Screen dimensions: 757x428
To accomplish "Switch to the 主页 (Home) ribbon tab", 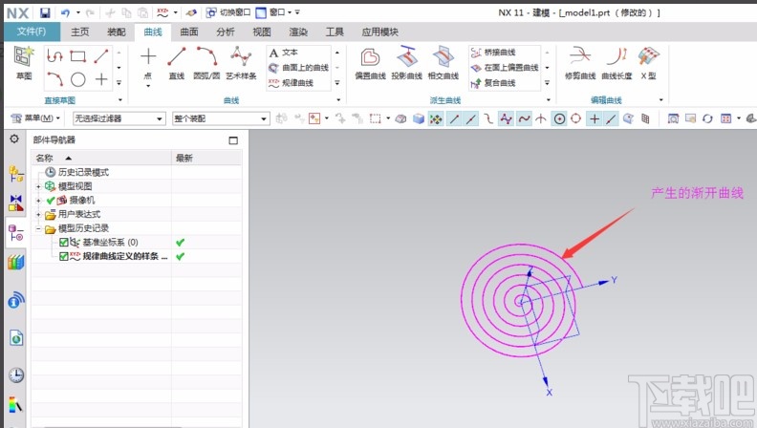I will coord(80,32).
